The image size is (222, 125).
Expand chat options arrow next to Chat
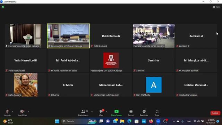(x=106, y=112)
